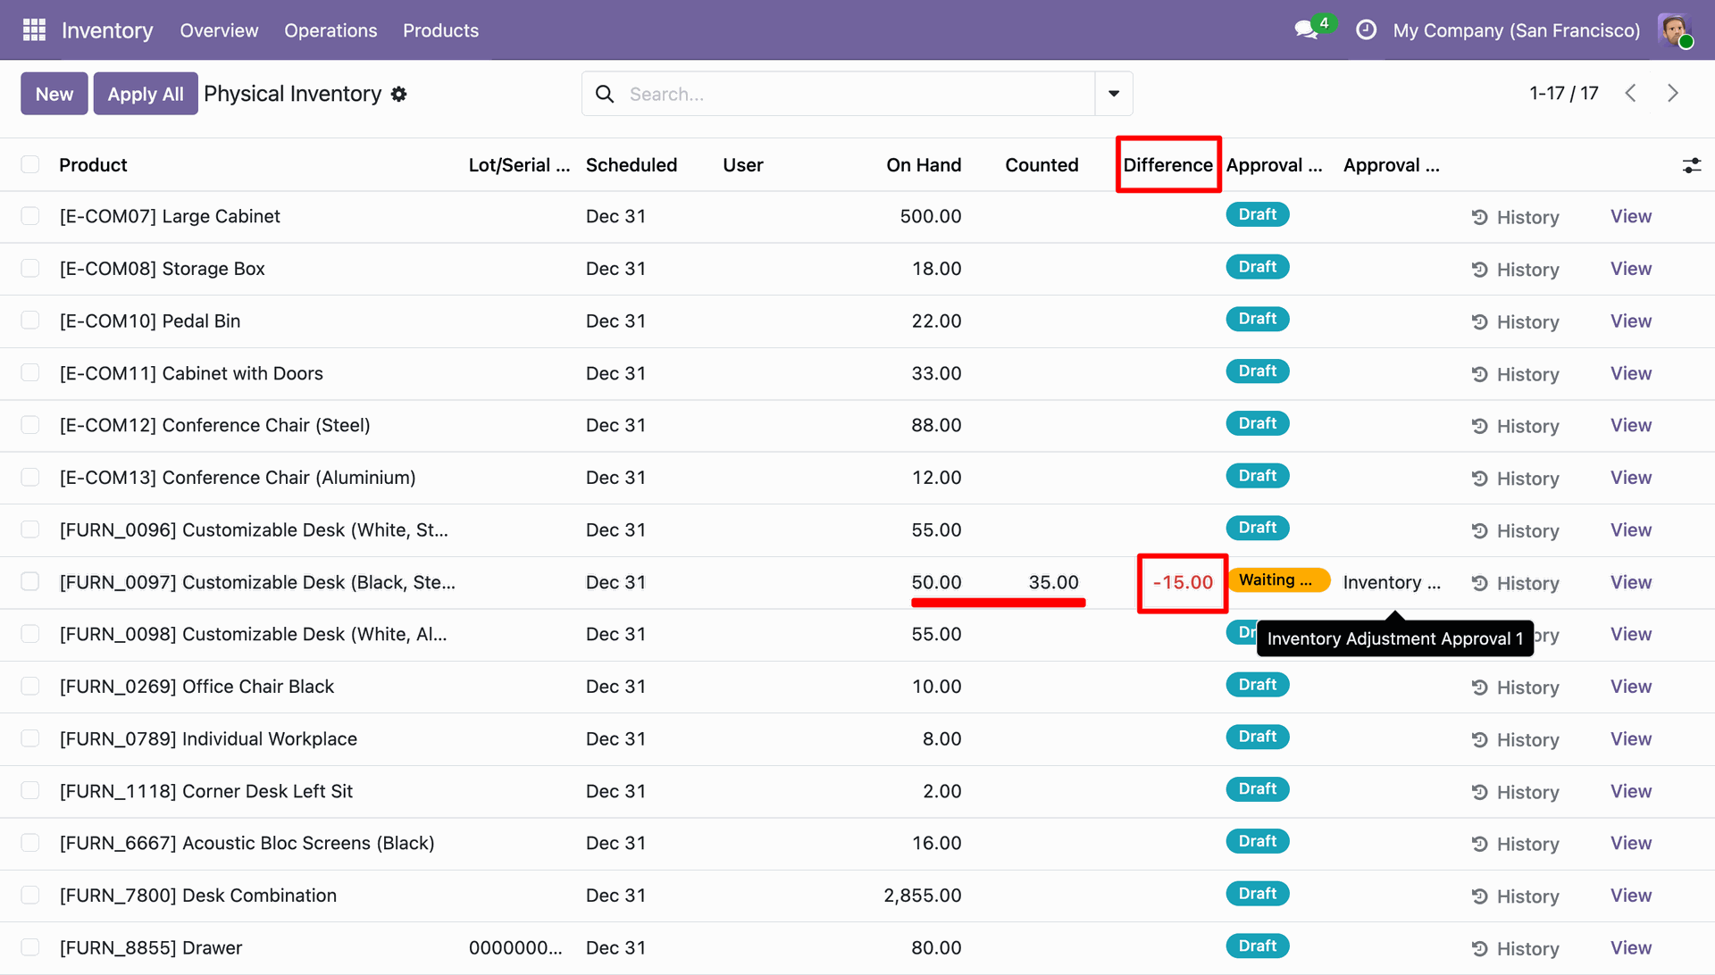
Task: Open History for Storage Box
Action: 1515,270
